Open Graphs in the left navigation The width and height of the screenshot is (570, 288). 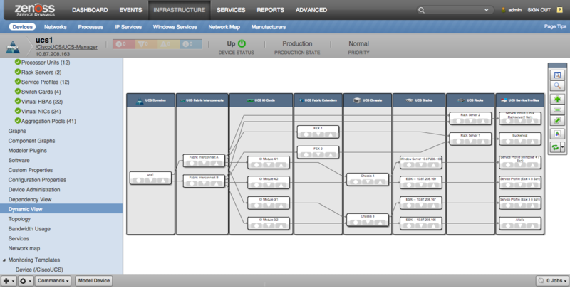pyautogui.click(x=17, y=131)
